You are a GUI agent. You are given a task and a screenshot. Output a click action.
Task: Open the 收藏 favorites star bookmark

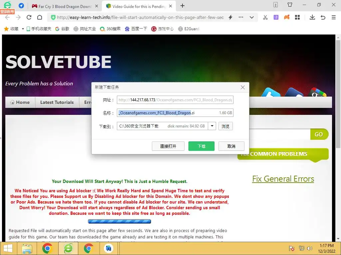click(11, 29)
